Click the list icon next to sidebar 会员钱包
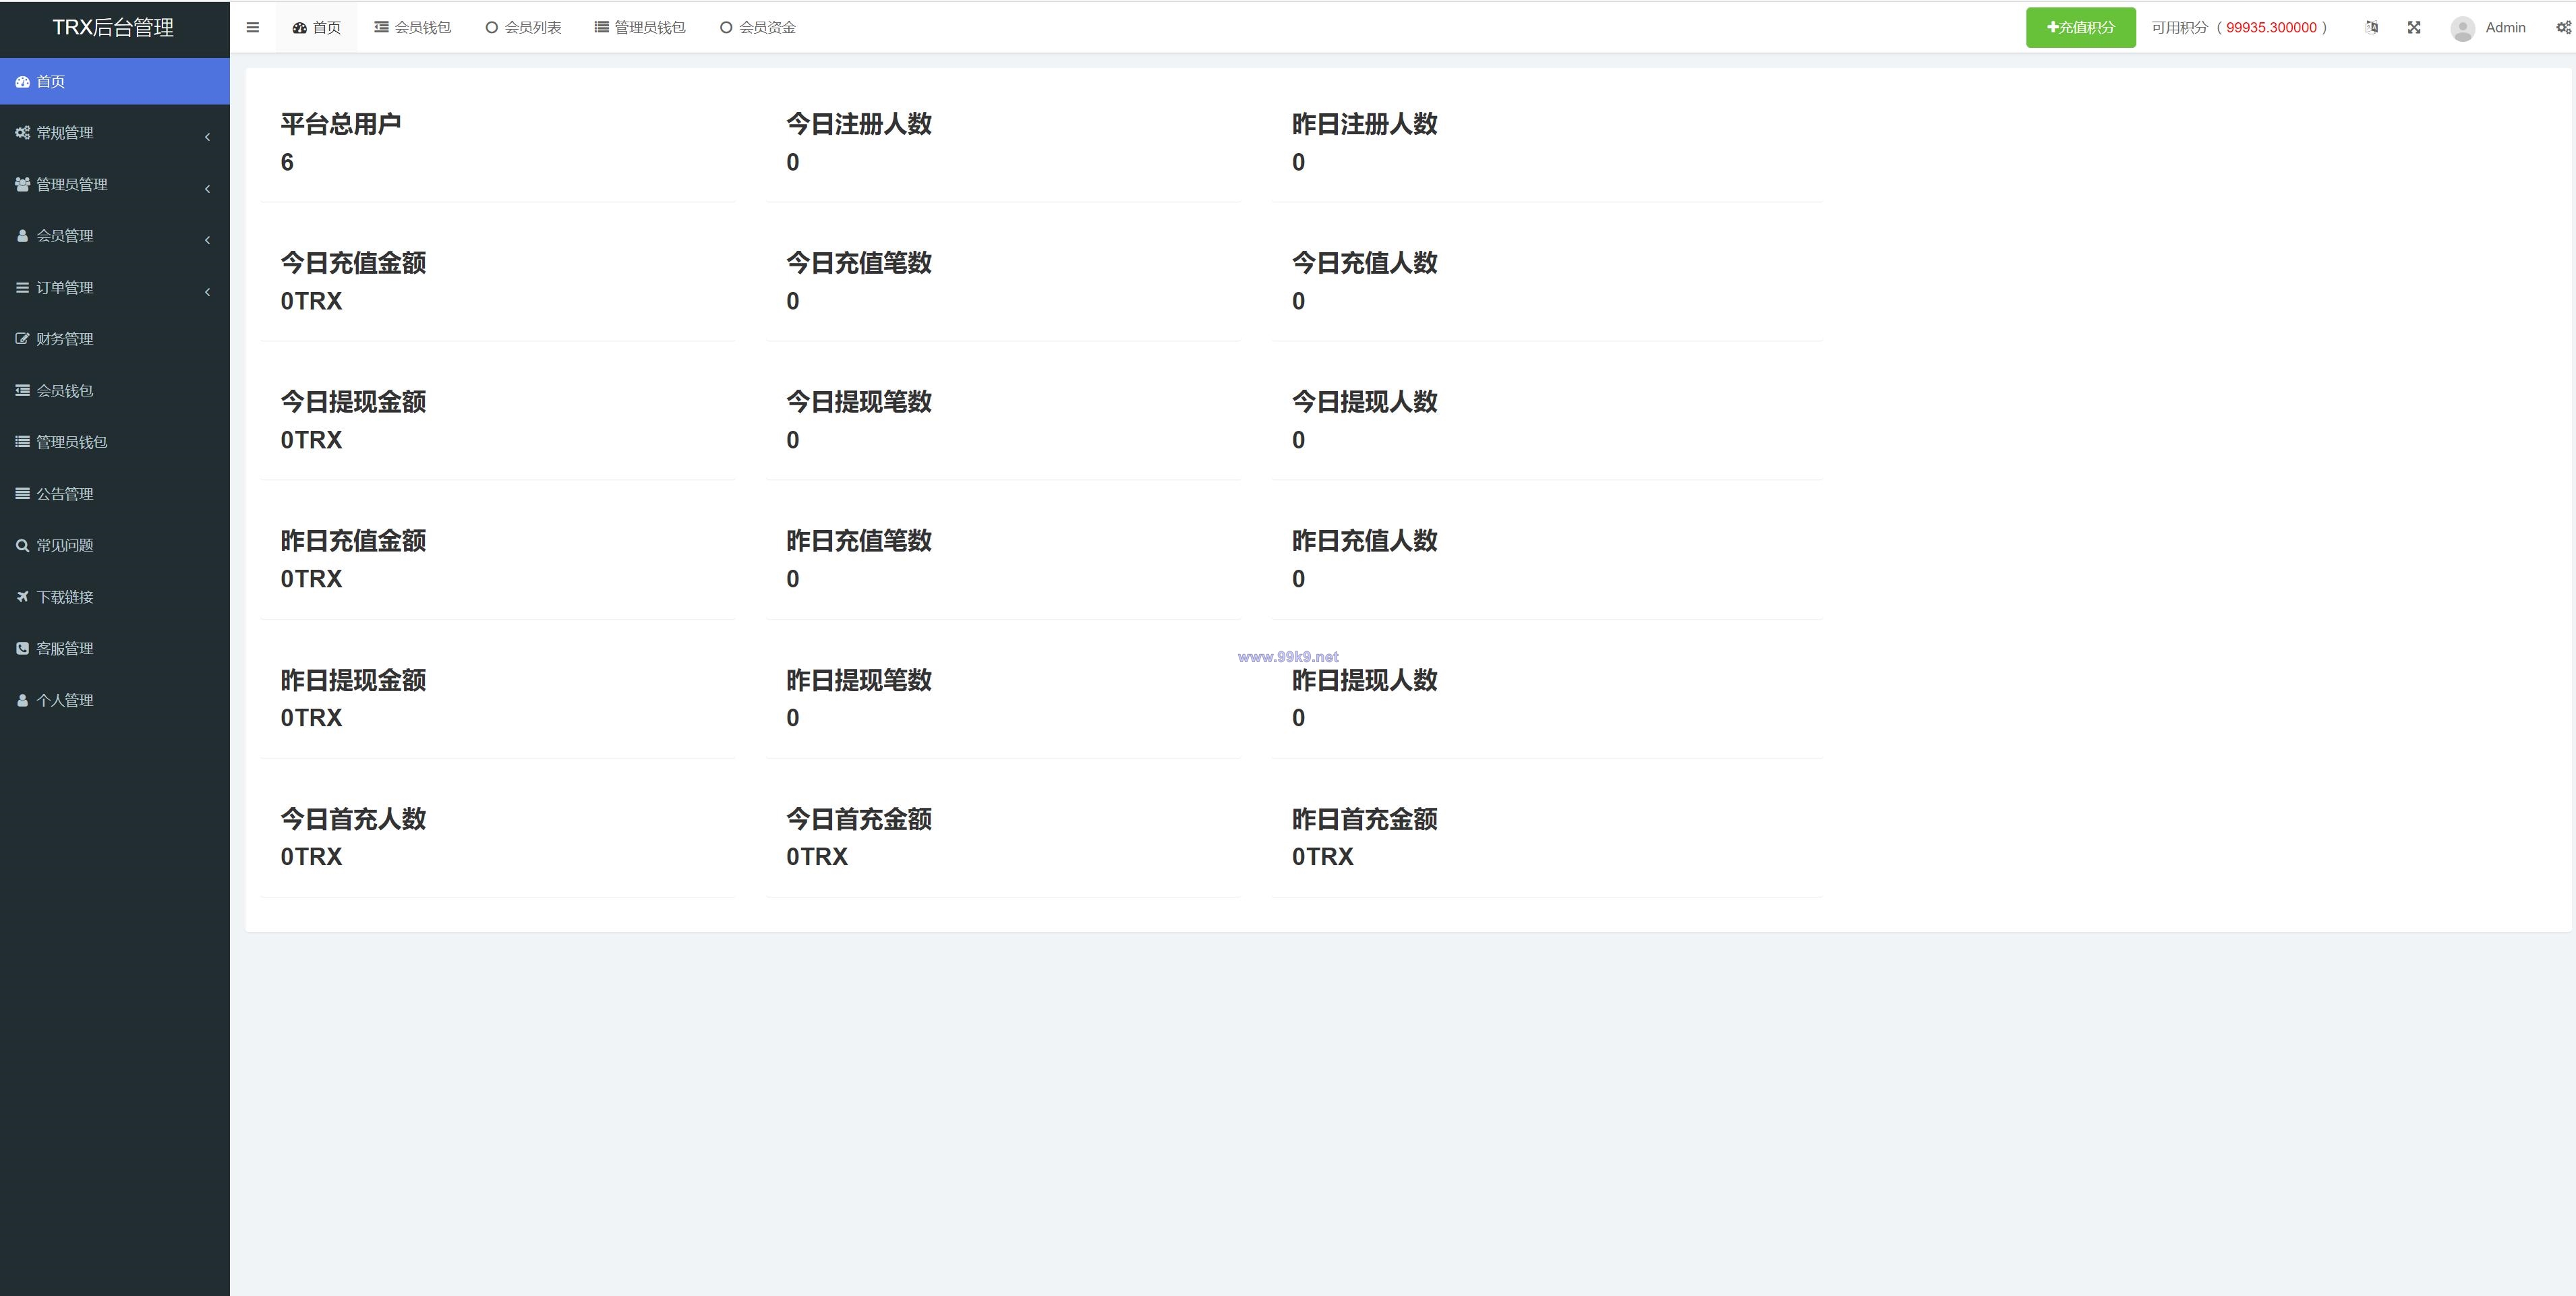The image size is (2576, 1296). click(22, 391)
